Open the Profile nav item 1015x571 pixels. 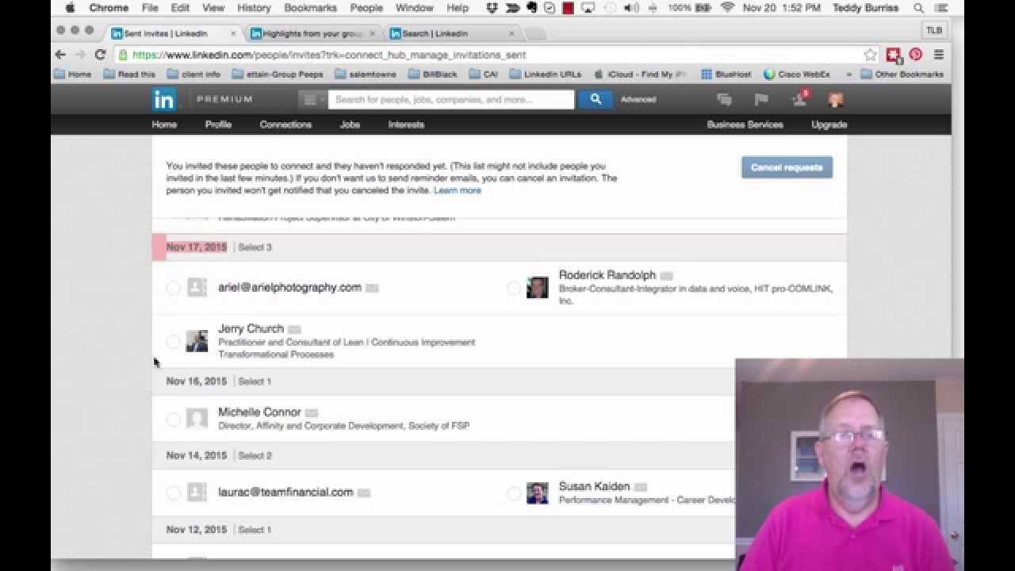218,125
